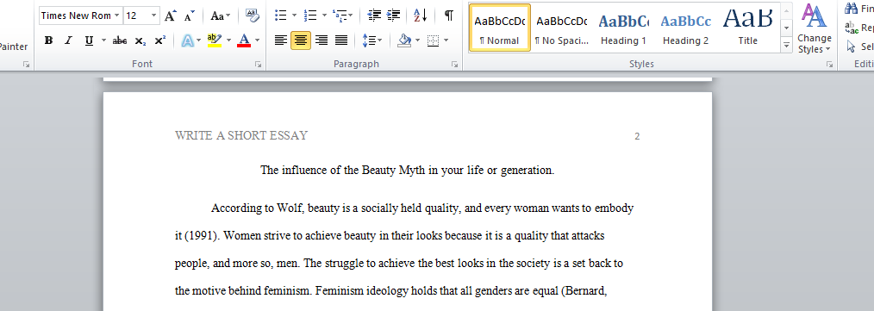This screenshot has width=874, height=311.
Task: Click the line starting 'the motive behind feminism'
Action: coord(390,291)
